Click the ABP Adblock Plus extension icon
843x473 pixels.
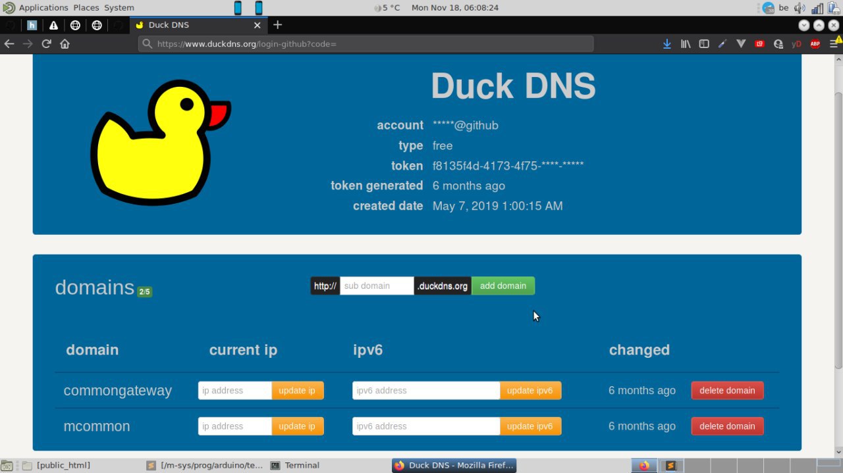815,44
